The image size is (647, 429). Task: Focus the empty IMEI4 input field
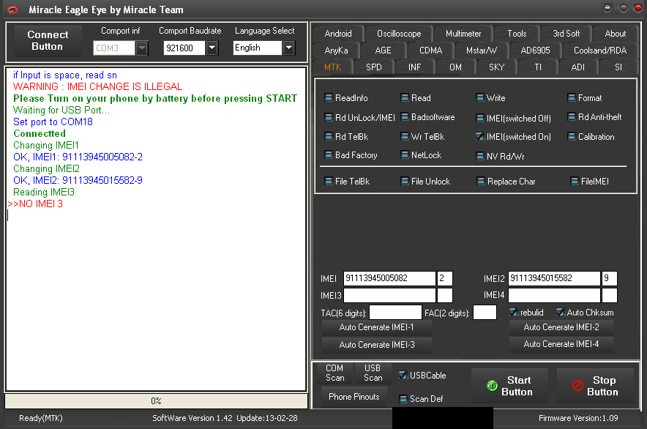[x=554, y=295]
